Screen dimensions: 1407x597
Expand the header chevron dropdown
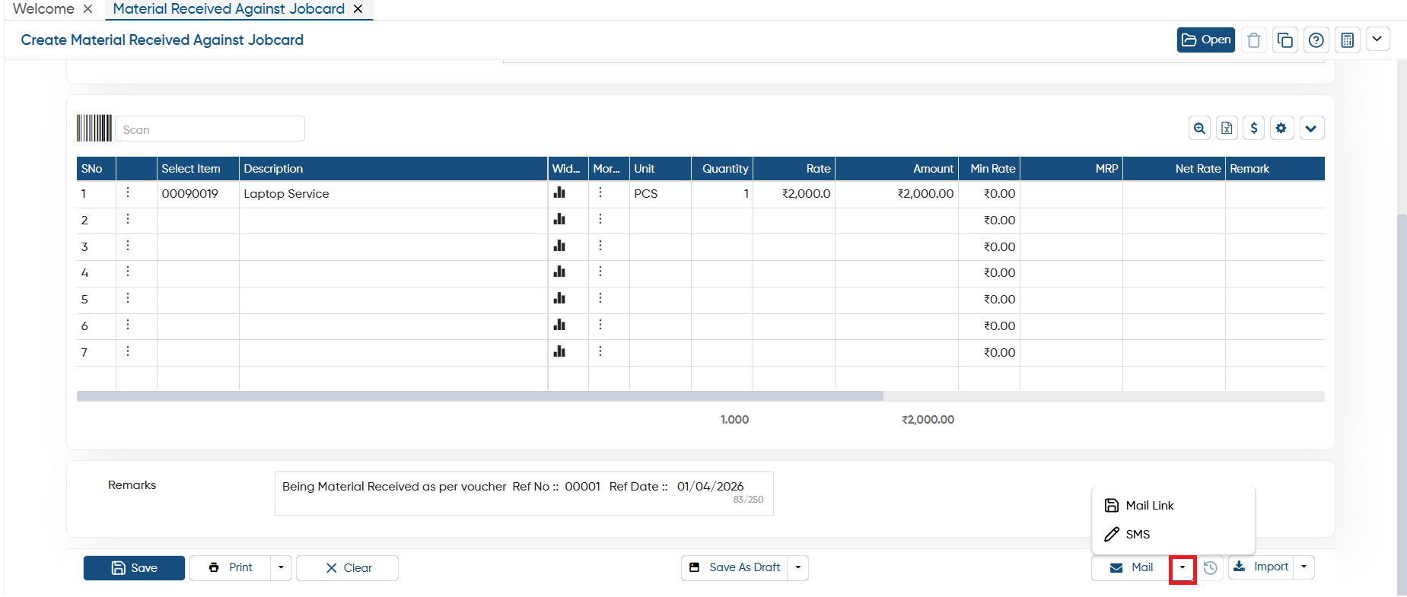[1377, 39]
